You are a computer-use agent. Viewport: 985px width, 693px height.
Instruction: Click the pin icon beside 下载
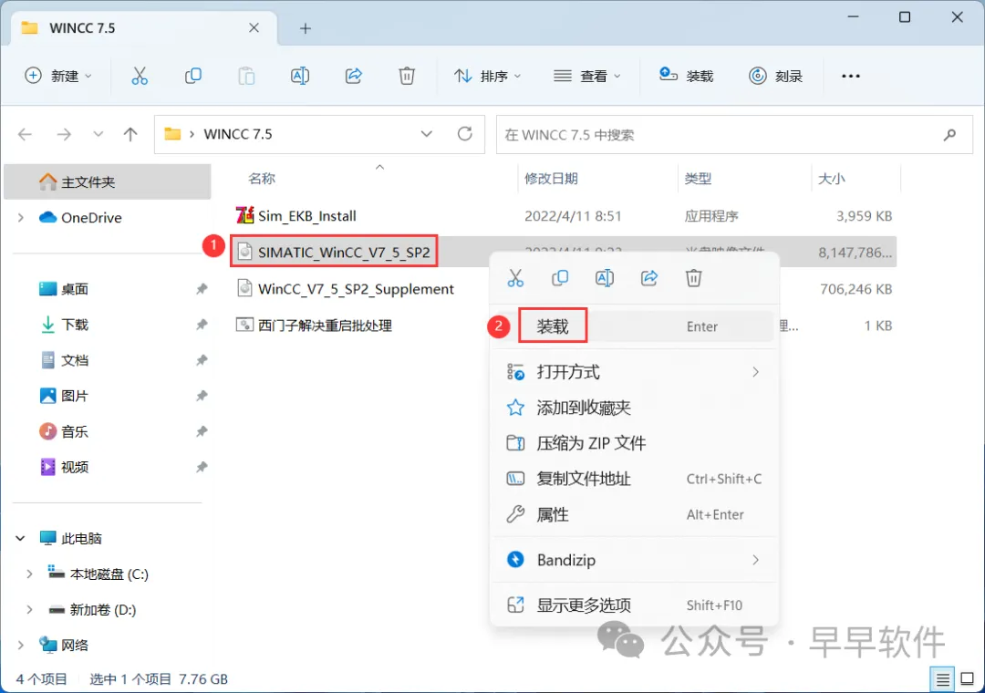click(x=201, y=325)
